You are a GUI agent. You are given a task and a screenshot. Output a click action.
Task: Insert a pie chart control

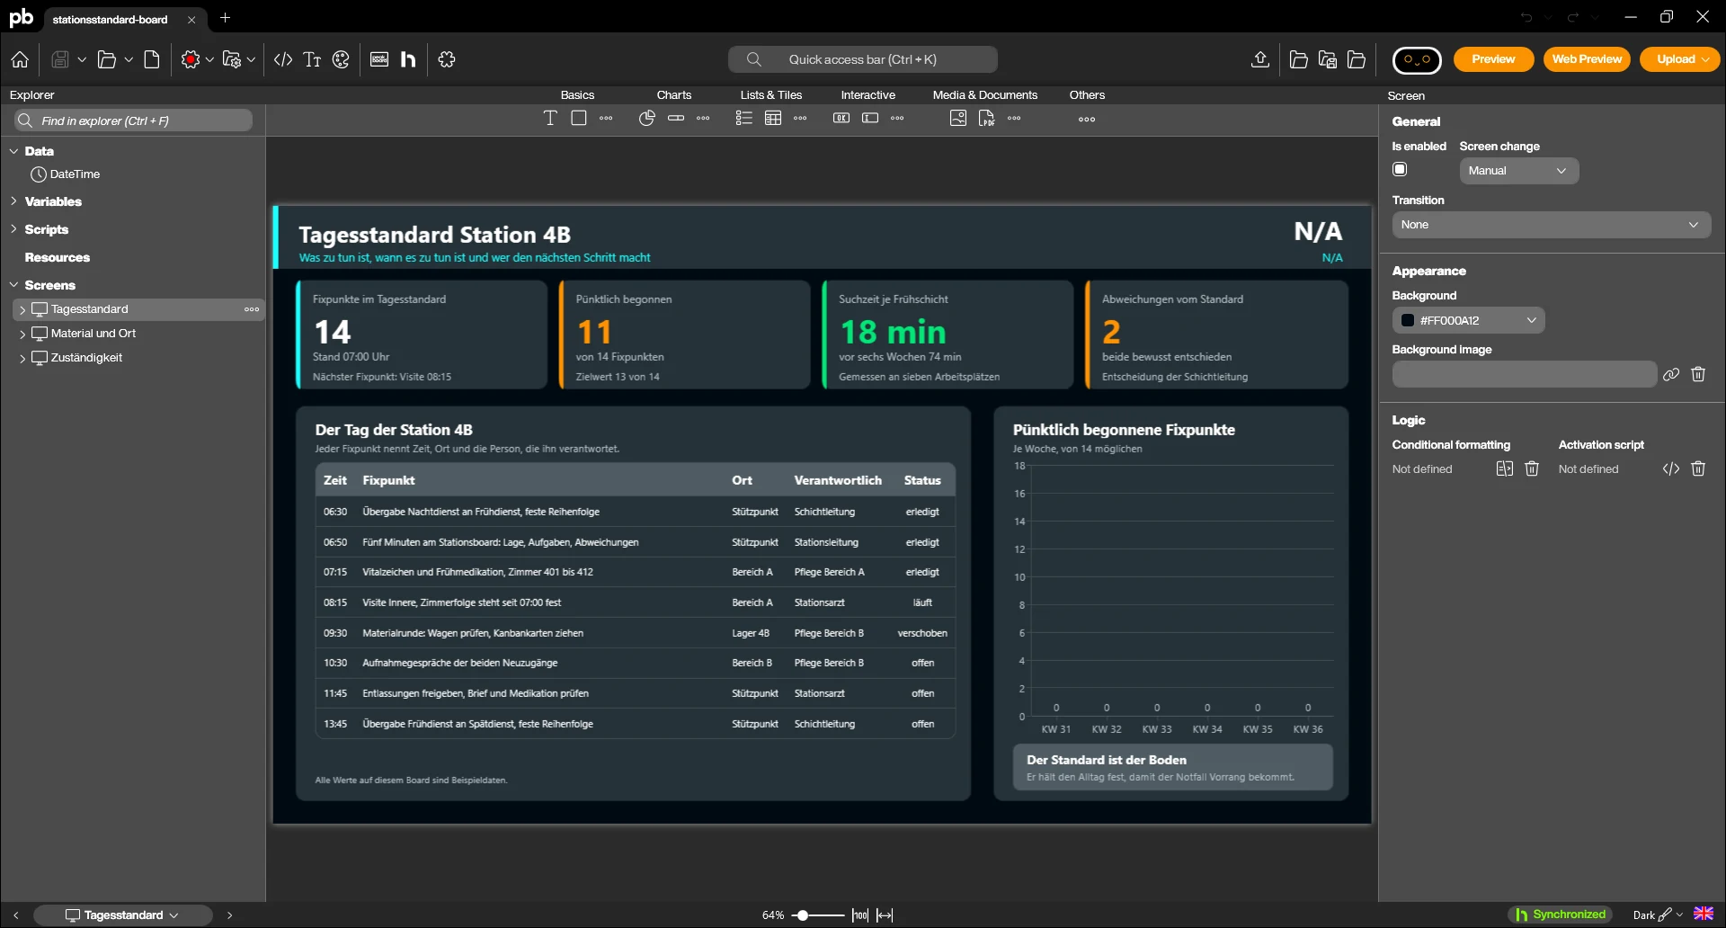pos(647,118)
